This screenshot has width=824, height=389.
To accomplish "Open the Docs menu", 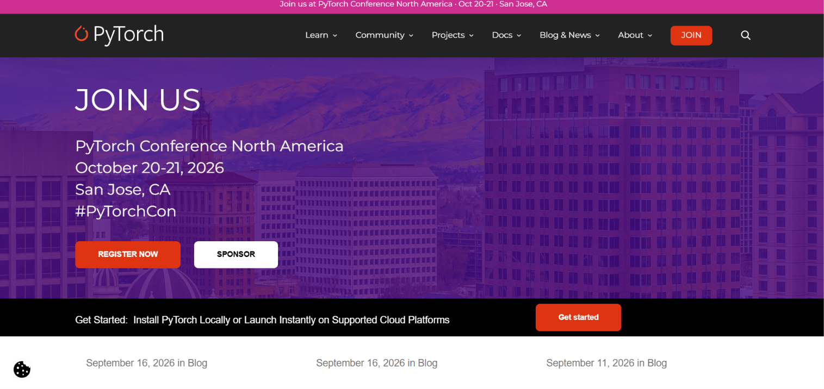I will tap(507, 35).
